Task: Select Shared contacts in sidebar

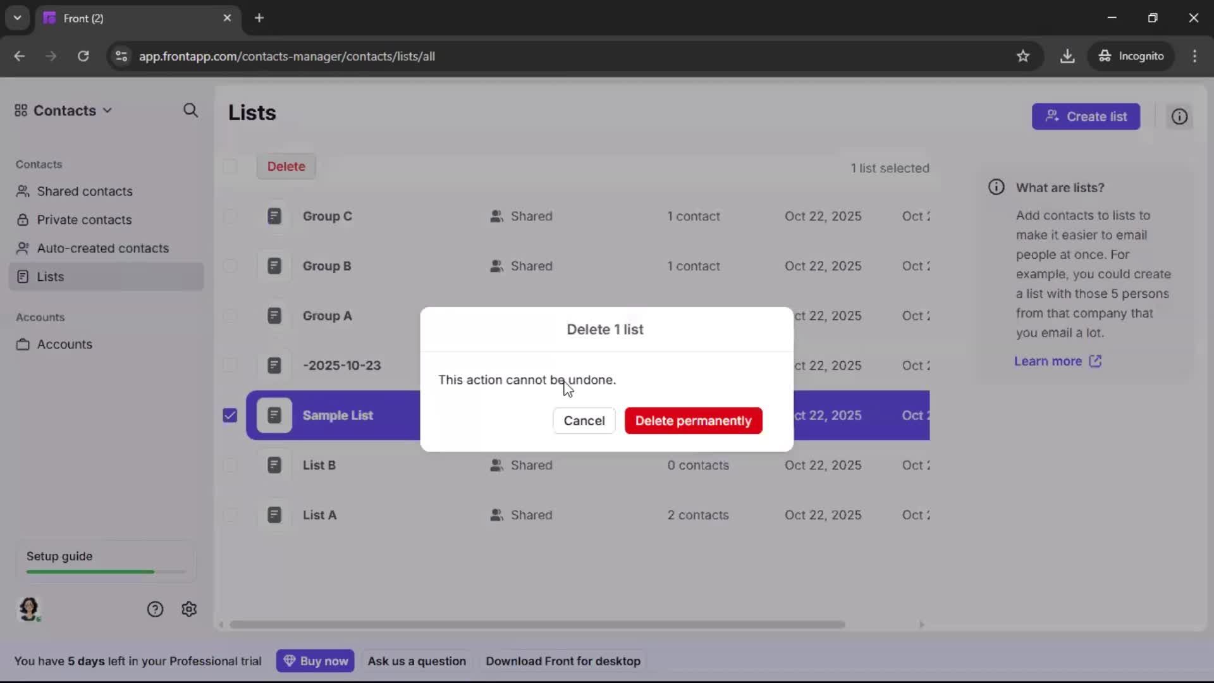Action: point(84,191)
